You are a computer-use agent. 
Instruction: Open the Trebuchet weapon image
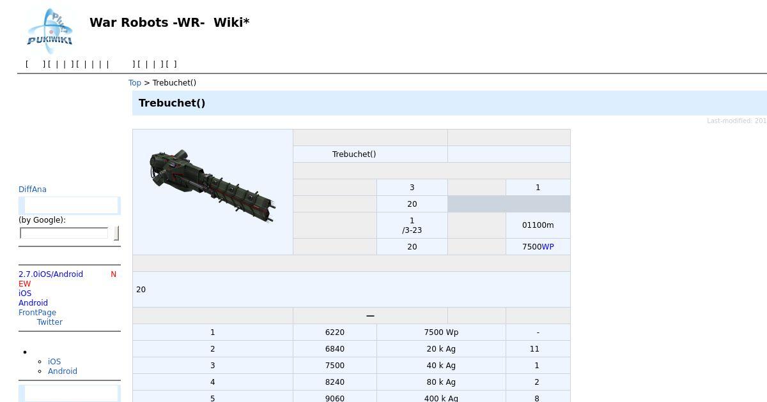[x=212, y=186]
